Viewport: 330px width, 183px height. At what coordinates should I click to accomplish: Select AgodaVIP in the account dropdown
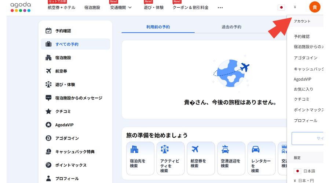302,79
